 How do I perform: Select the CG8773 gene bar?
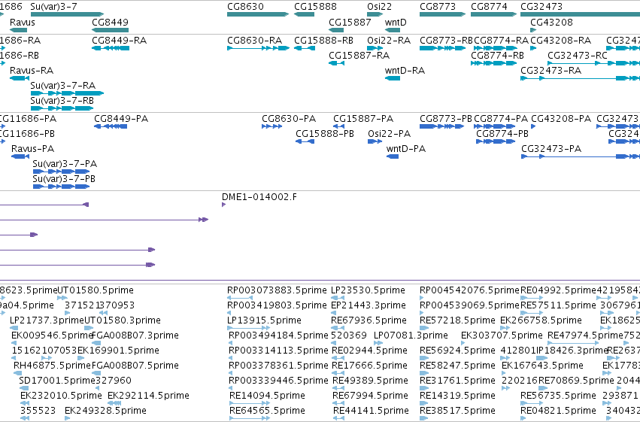pyautogui.click(x=442, y=14)
